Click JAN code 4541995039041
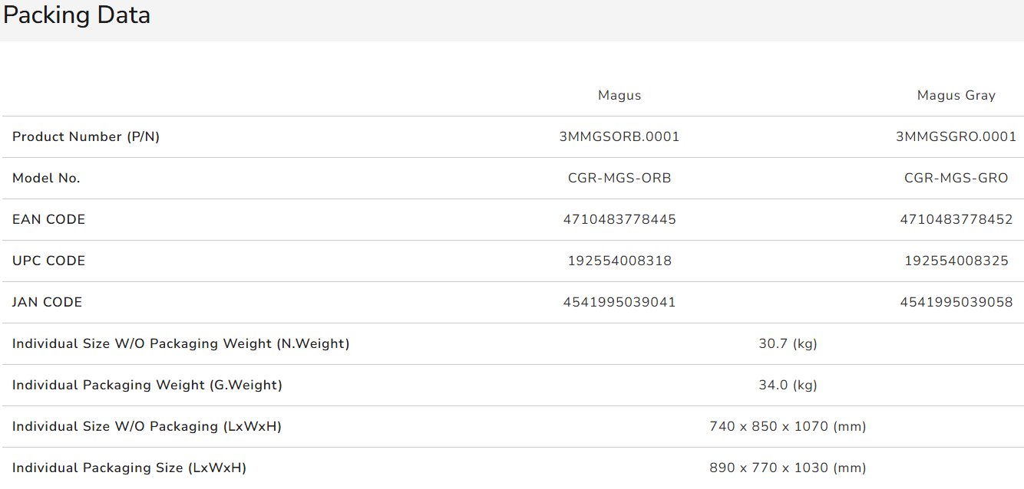 (x=619, y=303)
